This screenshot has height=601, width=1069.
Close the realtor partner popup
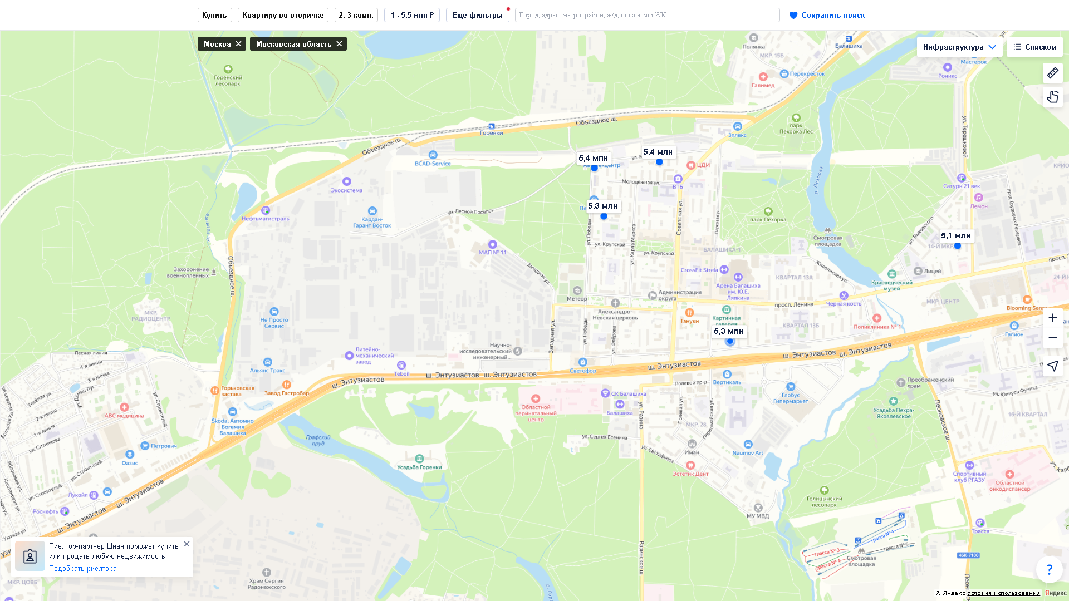click(x=187, y=544)
